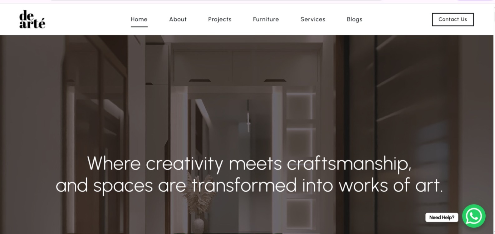Visit the Blogs section
The width and height of the screenshot is (495, 234).
[x=355, y=19]
